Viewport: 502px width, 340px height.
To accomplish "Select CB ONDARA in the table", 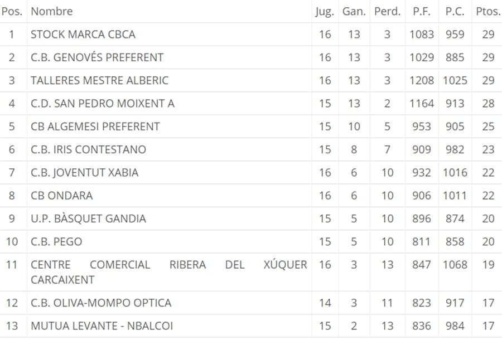I will 61,196.
